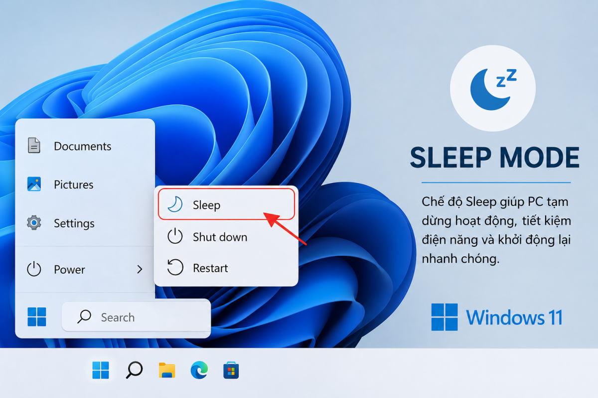Open Documents from the Start menu

[x=85, y=146]
